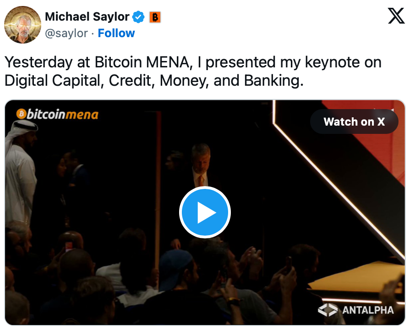
Task: Click the Michael Saylor display name
Action: tap(87, 17)
